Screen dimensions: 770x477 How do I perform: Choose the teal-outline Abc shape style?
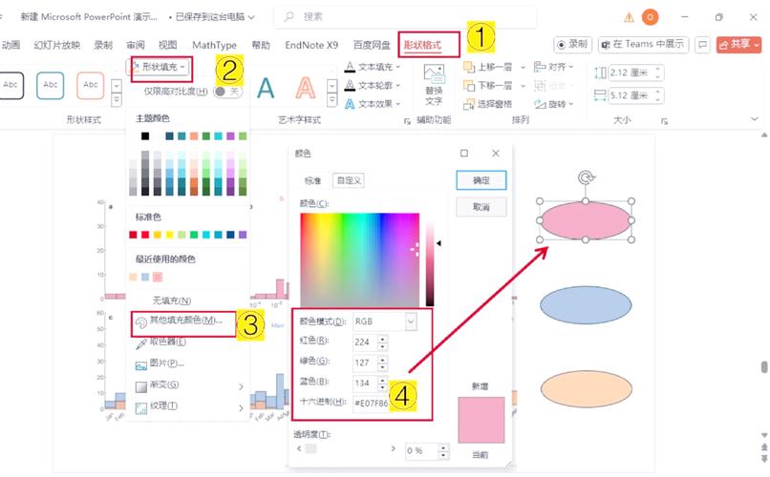[50, 85]
